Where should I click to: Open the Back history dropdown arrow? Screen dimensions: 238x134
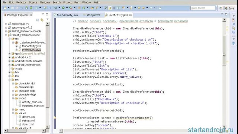click(147, 8)
